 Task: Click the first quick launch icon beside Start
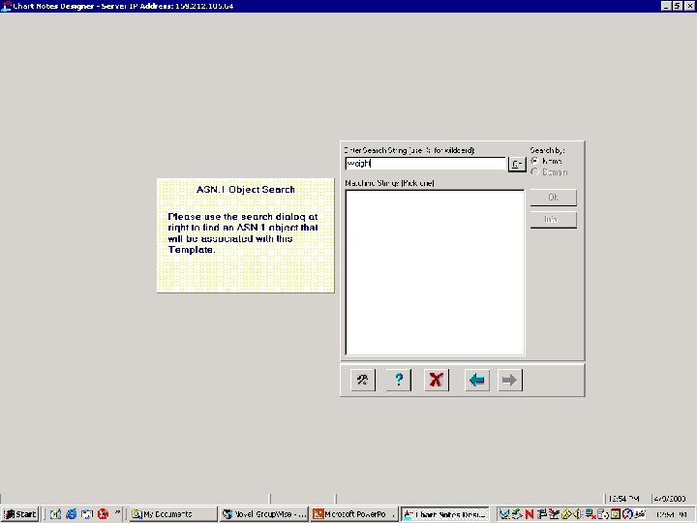(55, 514)
